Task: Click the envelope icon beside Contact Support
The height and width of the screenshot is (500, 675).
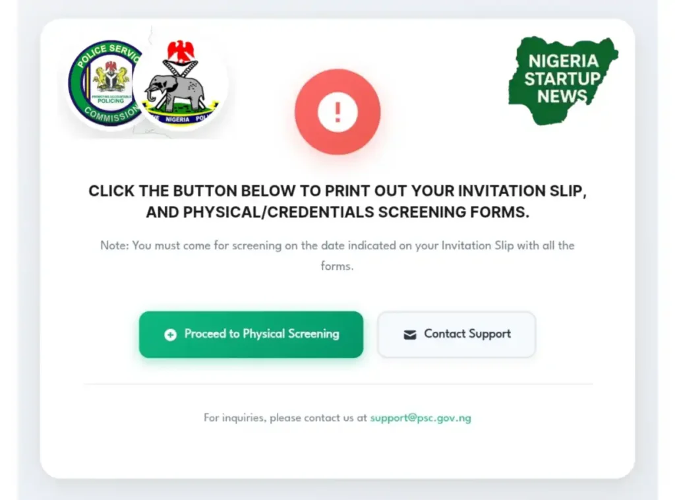Action: (x=410, y=334)
